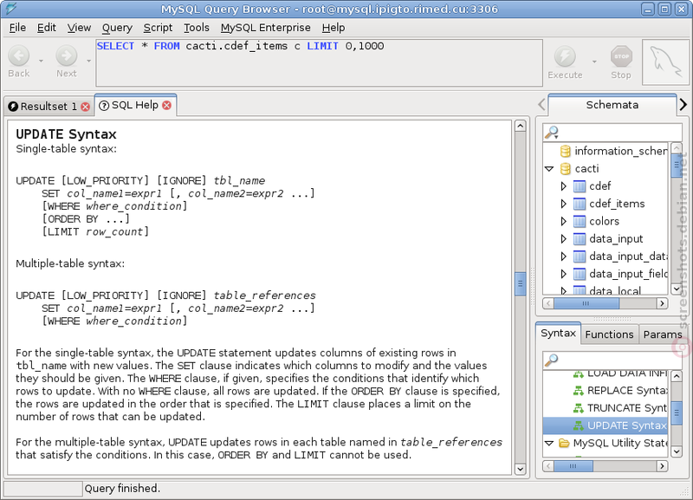Switch to the Functions tab
This screenshot has width=693, height=500.
point(609,334)
